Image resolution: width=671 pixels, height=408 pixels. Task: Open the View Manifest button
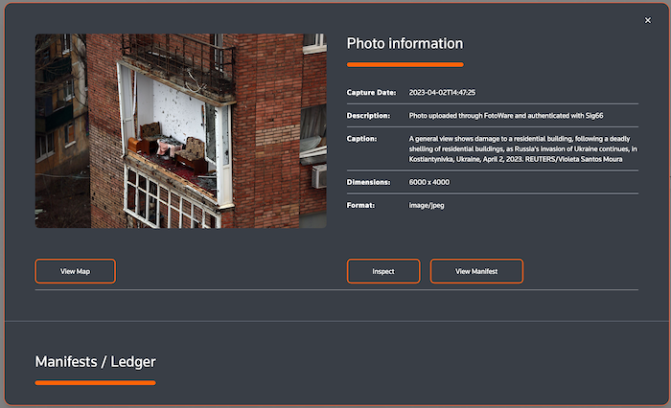[x=476, y=271]
